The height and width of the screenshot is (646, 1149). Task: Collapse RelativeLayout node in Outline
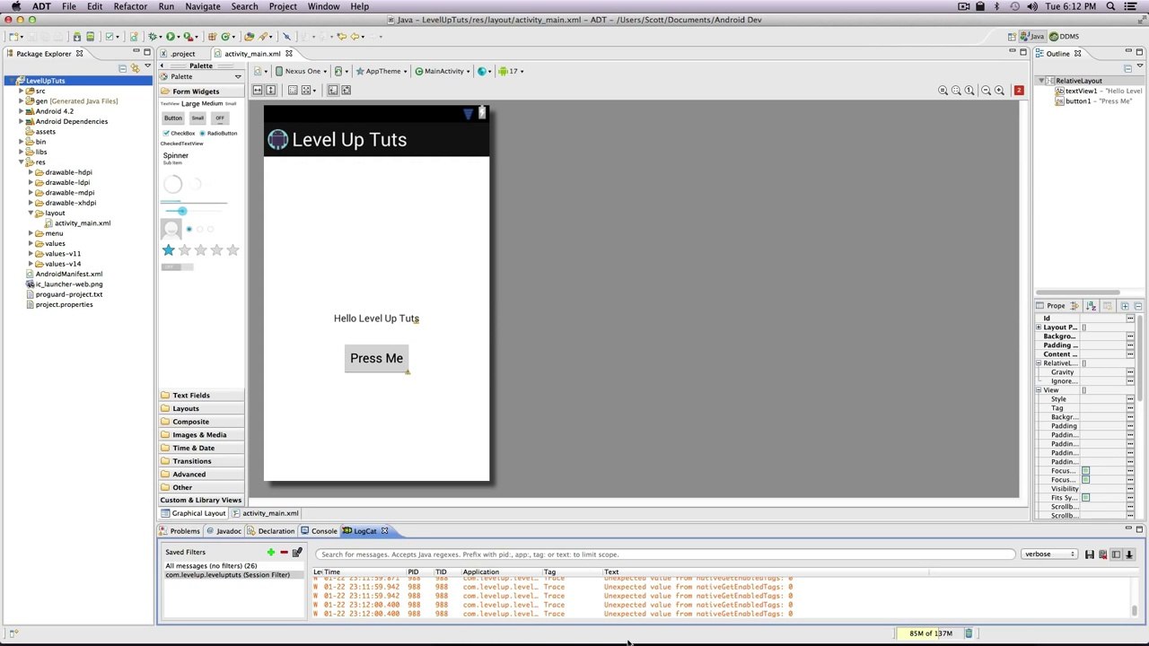[1041, 81]
